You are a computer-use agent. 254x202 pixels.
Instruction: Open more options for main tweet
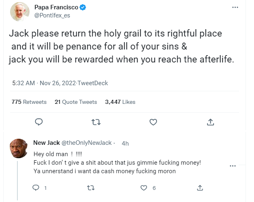(x=235, y=7)
